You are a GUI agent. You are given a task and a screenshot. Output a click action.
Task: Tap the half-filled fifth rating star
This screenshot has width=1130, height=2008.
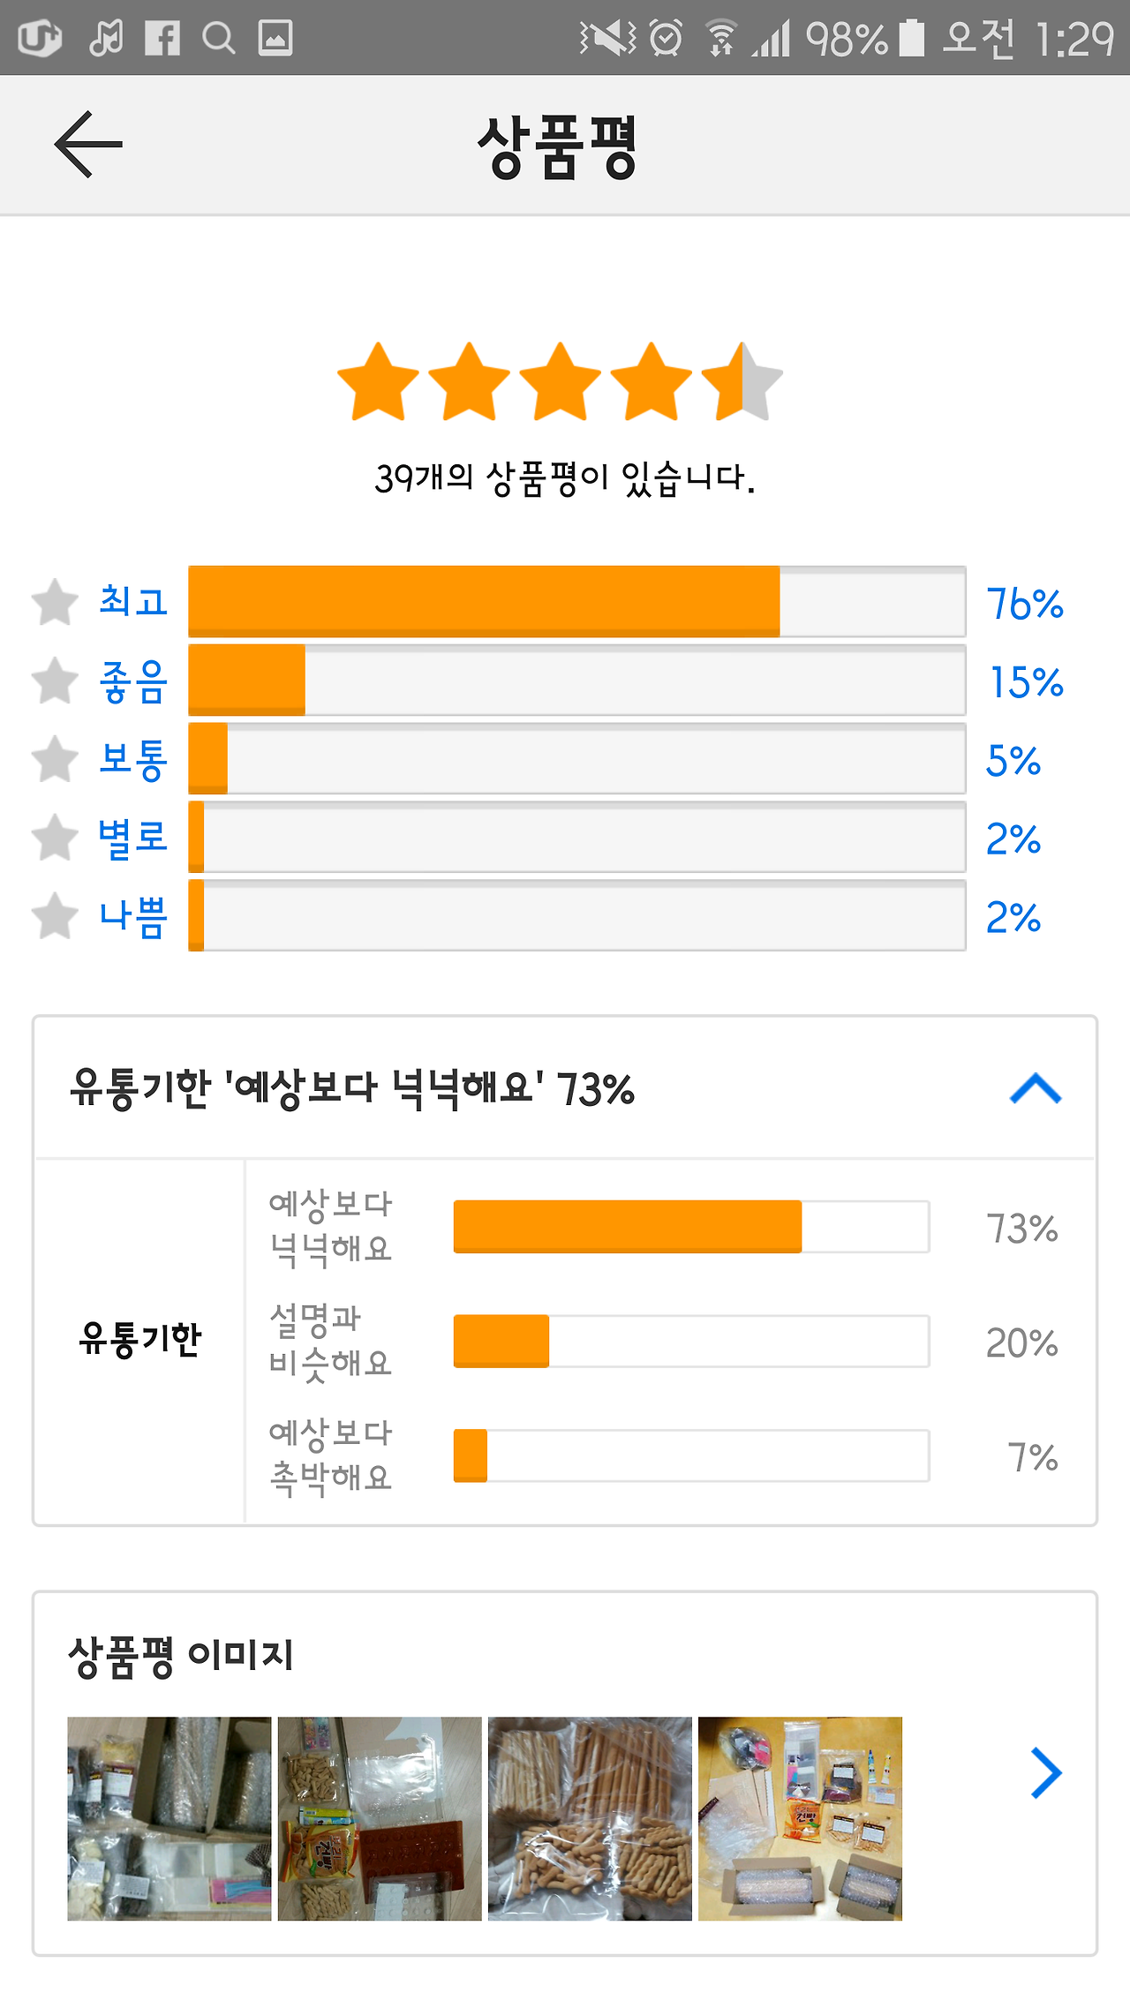[x=742, y=381]
